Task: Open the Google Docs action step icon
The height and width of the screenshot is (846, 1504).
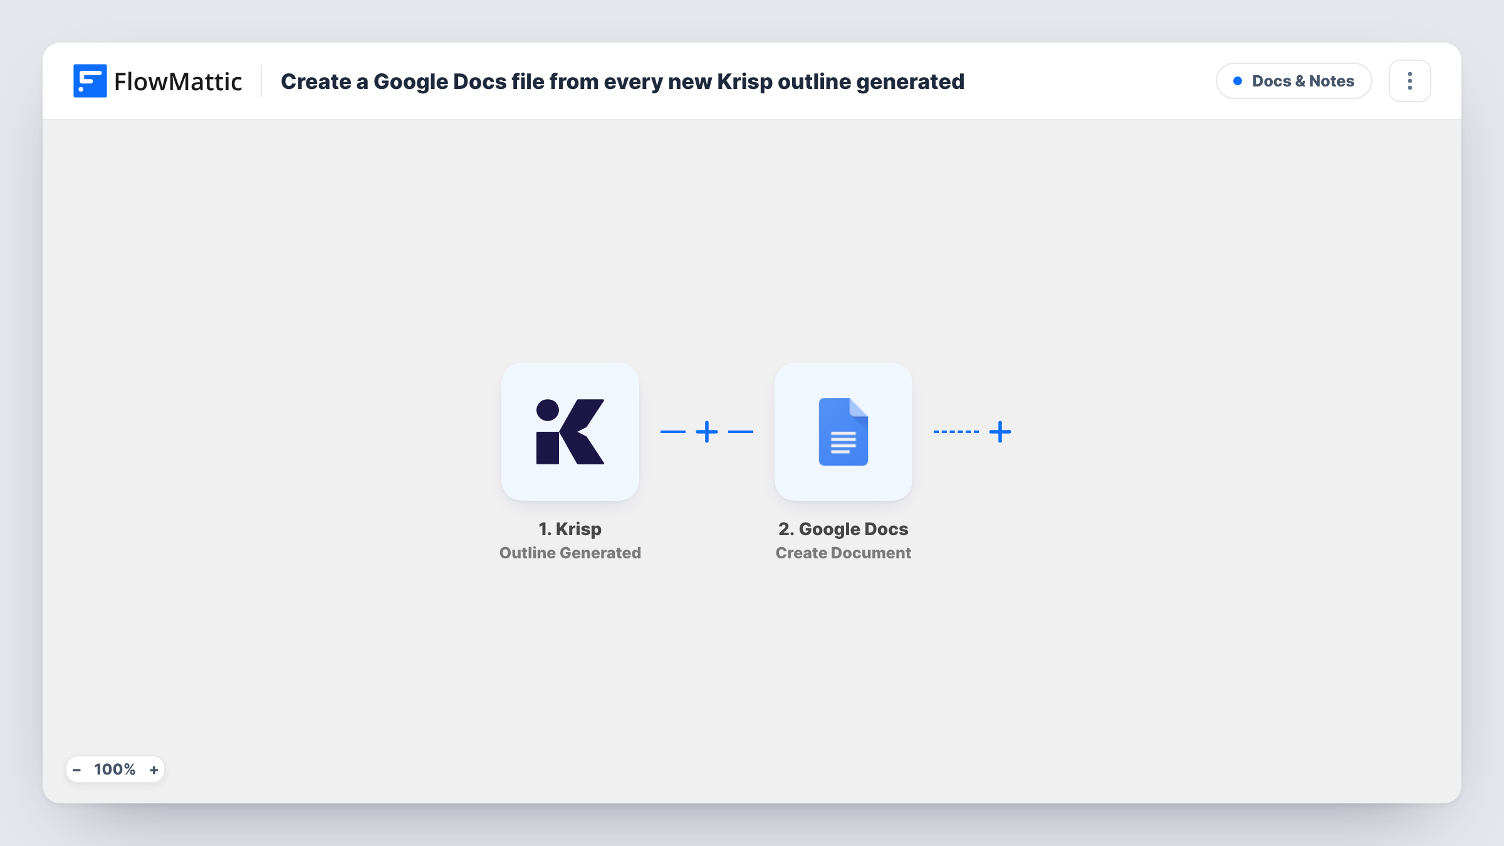Action: pyautogui.click(x=843, y=432)
